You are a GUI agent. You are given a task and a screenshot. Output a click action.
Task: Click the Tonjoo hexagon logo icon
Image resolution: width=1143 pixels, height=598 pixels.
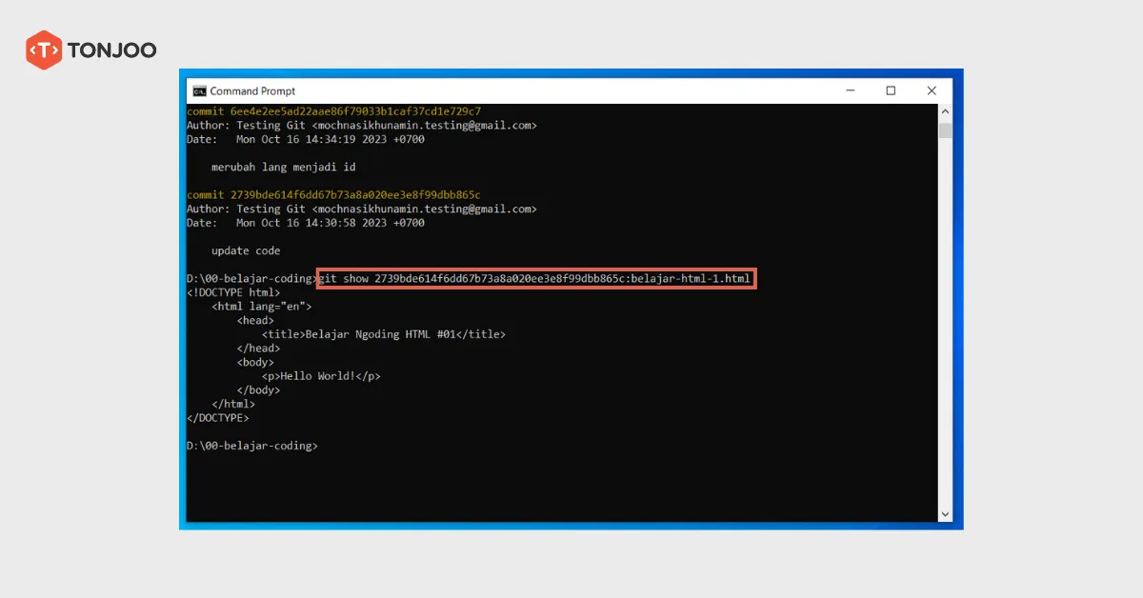[44, 50]
